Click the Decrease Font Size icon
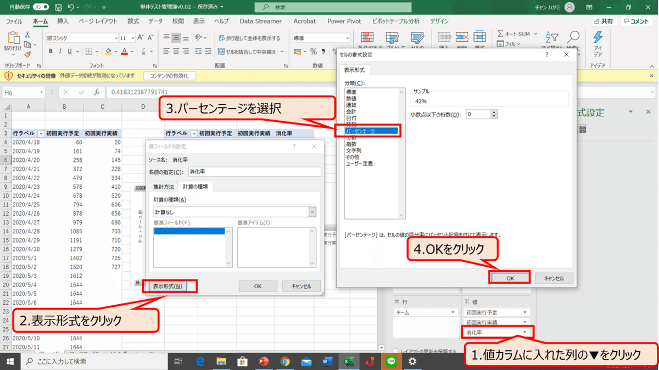The width and height of the screenshot is (659, 370). (151, 37)
